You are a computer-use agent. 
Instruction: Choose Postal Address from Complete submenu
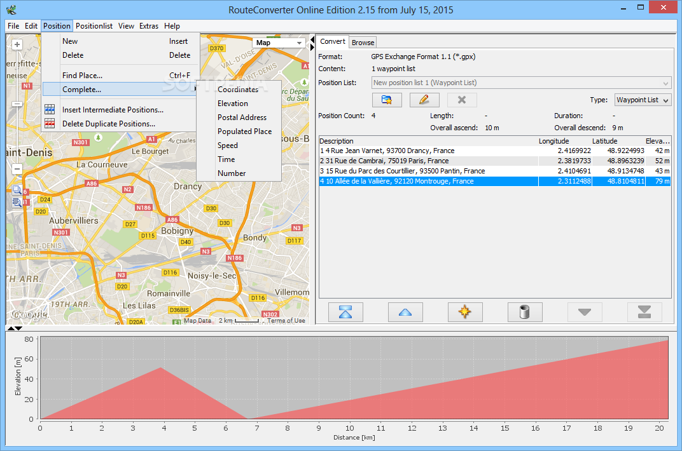click(x=239, y=118)
